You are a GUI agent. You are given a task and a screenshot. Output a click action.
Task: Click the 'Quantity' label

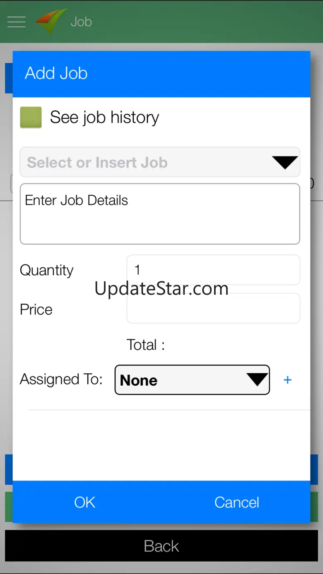[46, 270]
